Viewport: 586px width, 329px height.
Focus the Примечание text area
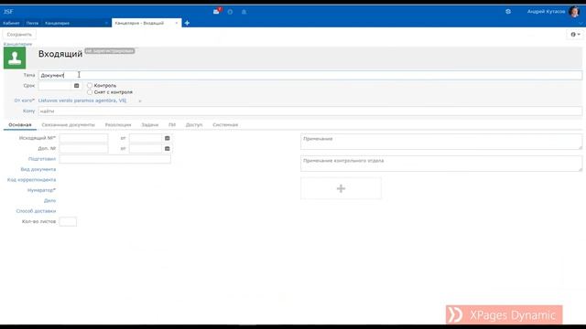441,142
